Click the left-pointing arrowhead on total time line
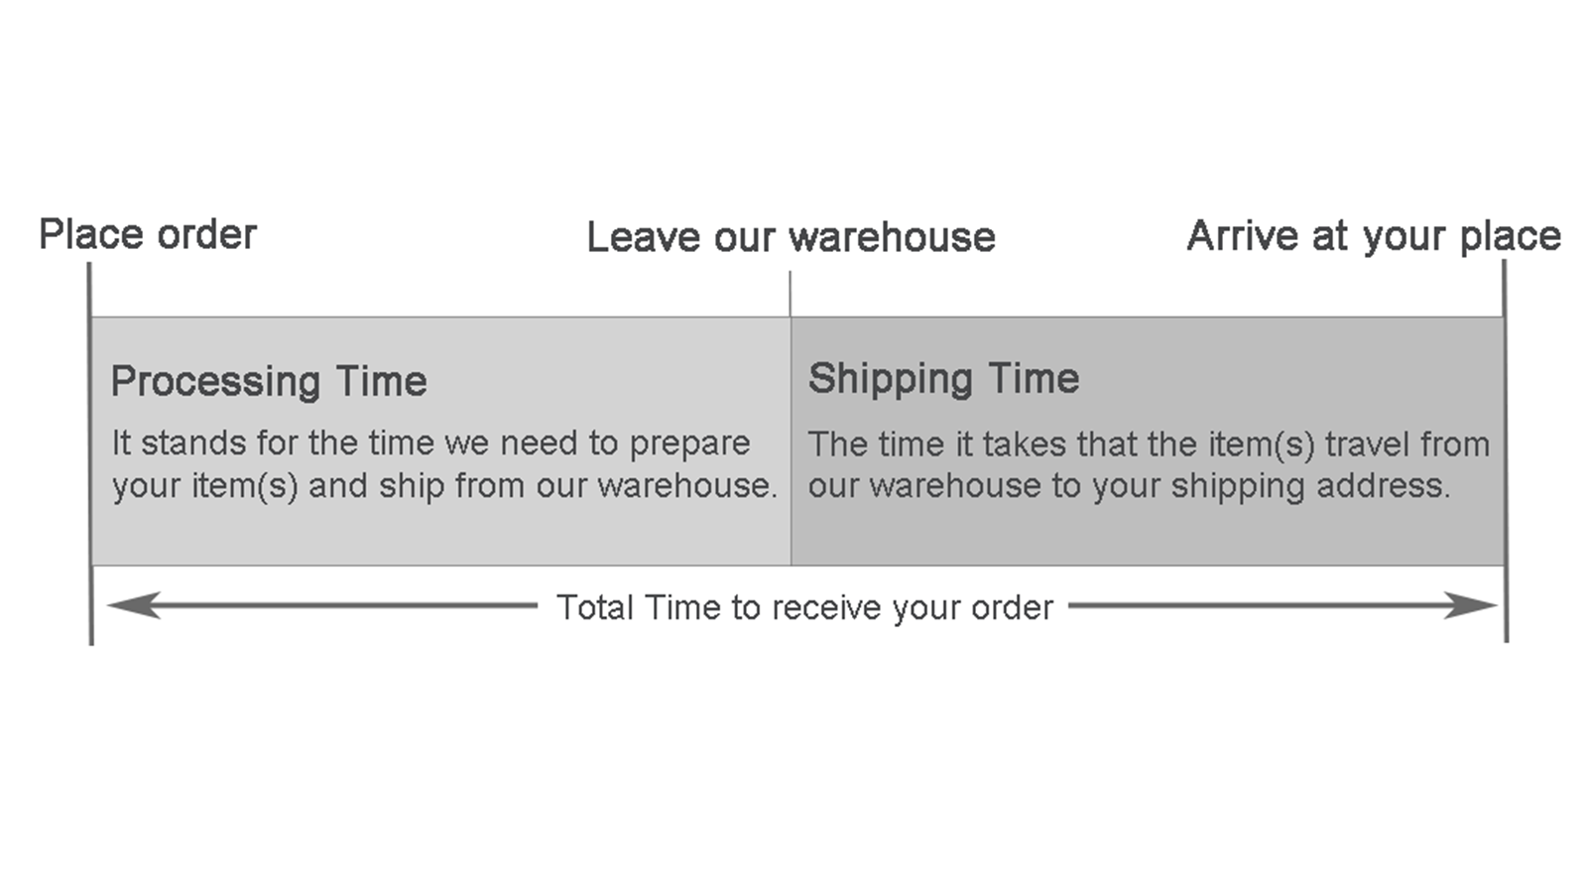 tap(134, 605)
